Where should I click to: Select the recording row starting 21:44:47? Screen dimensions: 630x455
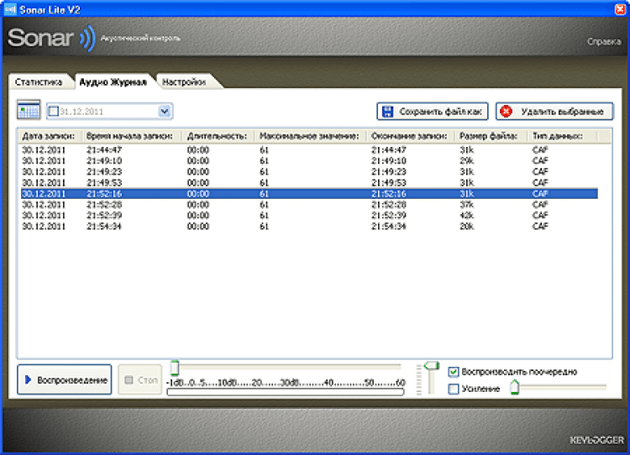point(309,149)
